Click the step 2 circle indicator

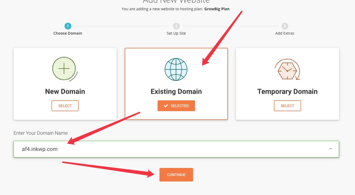point(176,26)
